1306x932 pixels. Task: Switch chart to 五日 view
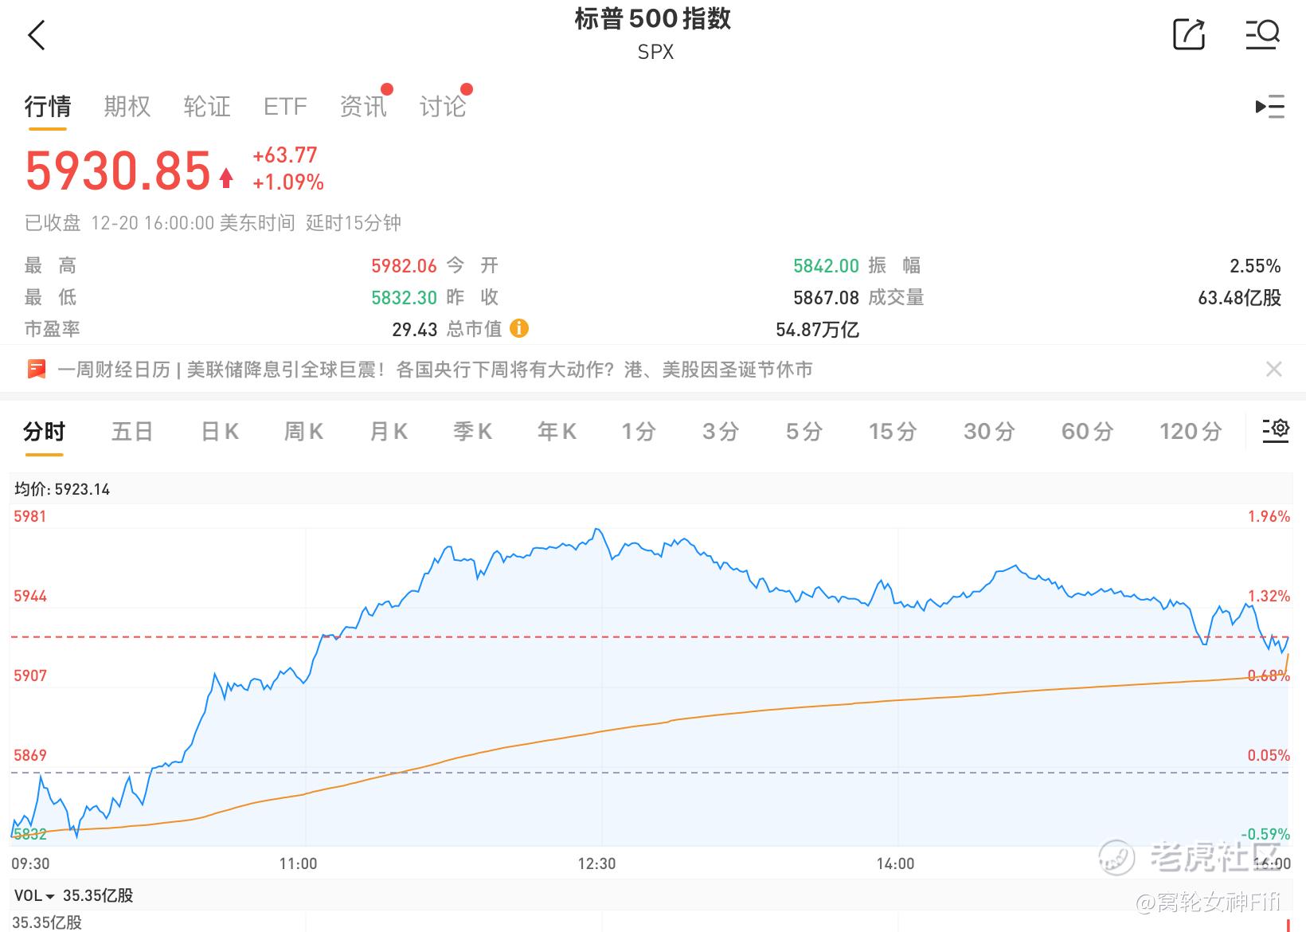(x=132, y=432)
